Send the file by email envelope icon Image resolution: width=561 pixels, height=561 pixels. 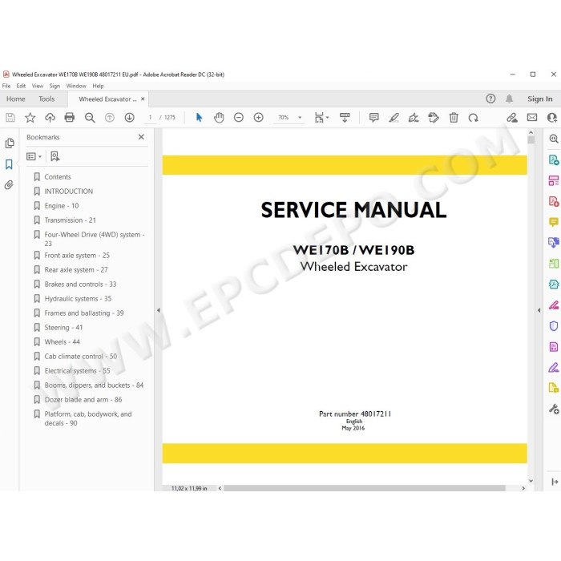tap(532, 117)
